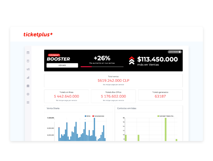Click the Tickets generados count 63187
Screen dimensions: 213x161
[x=160, y=96]
